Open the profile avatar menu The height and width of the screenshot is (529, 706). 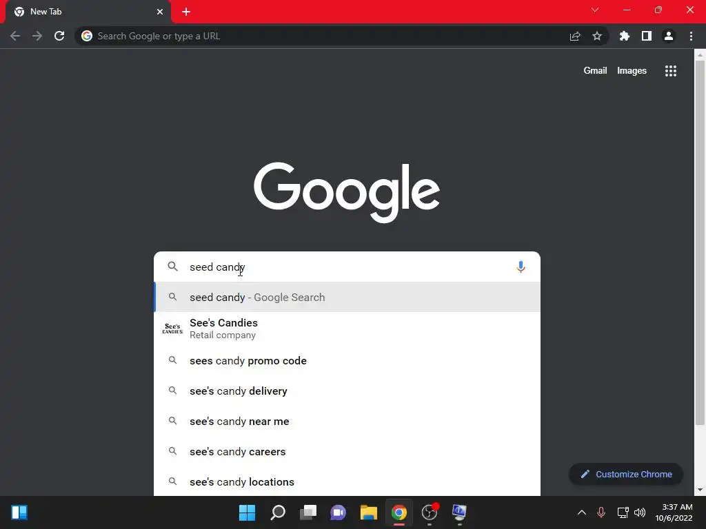tap(669, 36)
